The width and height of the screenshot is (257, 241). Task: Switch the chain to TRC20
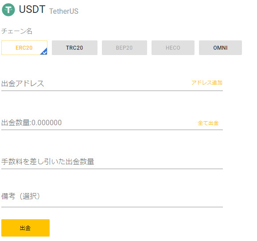(x=74, y=48)
